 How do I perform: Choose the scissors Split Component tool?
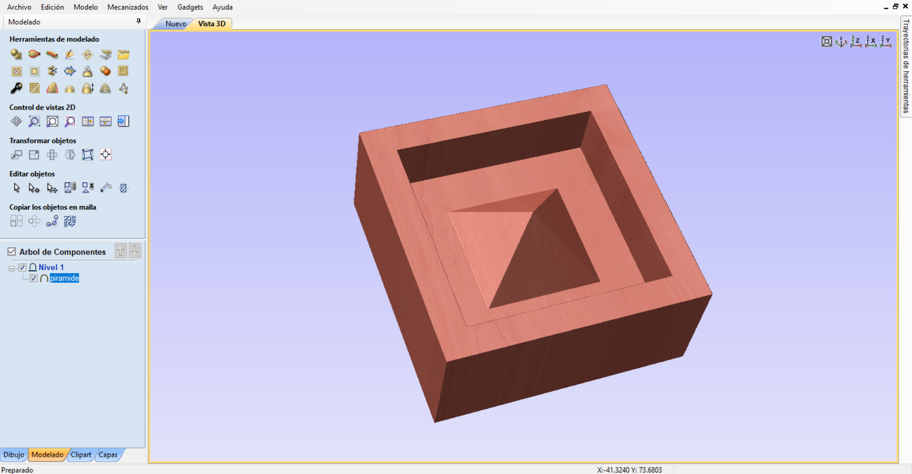coord(52,71)
